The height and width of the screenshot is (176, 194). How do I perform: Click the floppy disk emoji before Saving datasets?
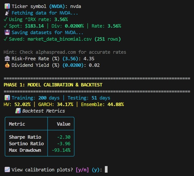coord(7,32)
